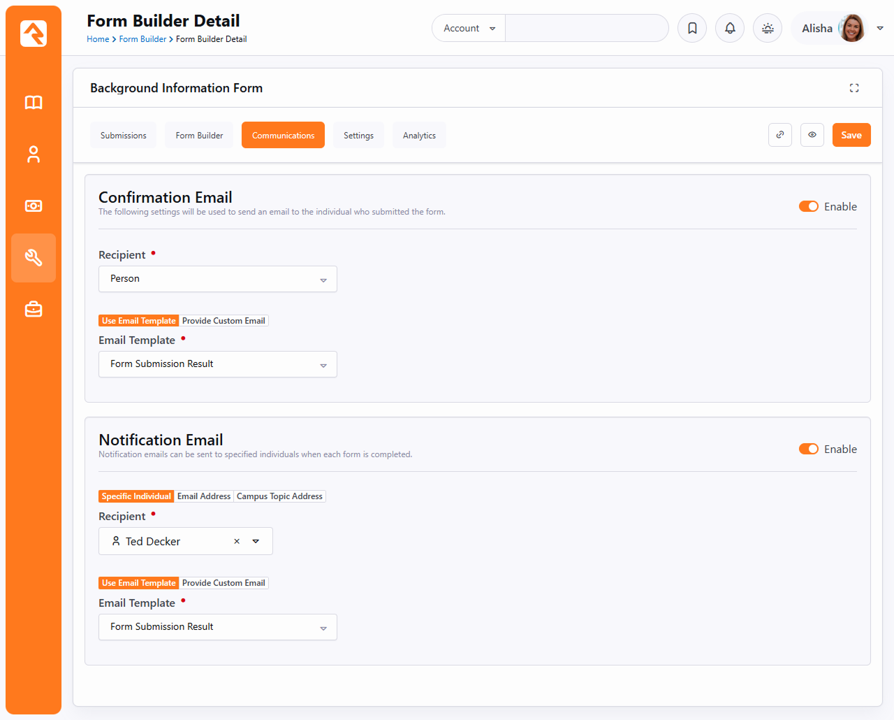894x720 pixels.
Task: Open the Person recipient dropdown
Action: pyautogui.click(x=218, y=279)
